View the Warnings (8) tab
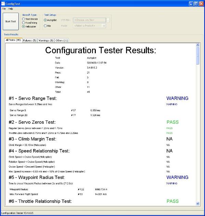The height and width of the screenshot is (216, 205). coord(46,41)
